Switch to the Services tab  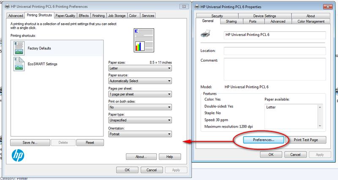(x=148, y=16)
